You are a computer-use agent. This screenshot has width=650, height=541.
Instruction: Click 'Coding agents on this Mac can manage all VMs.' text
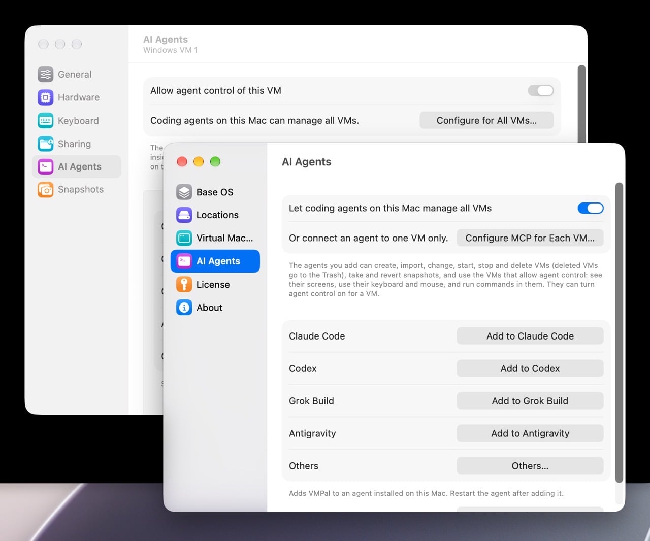pos(254,120)
